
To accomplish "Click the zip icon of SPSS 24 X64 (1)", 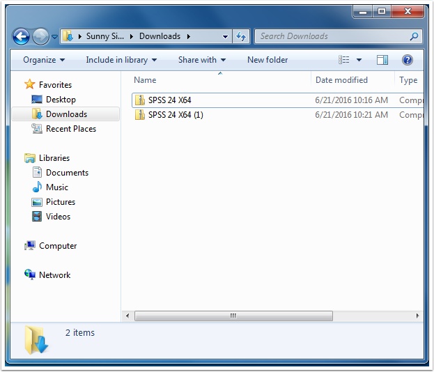I will [x=140, y=114].
